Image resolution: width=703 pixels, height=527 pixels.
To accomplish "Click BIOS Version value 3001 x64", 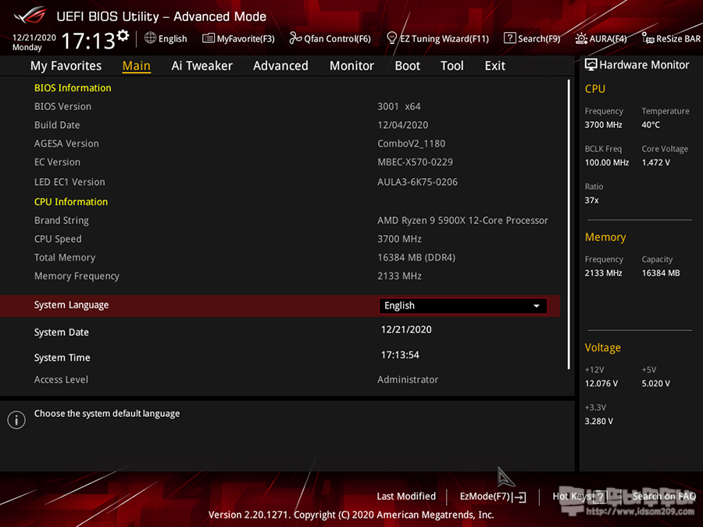I will click(x=399, y=107).
